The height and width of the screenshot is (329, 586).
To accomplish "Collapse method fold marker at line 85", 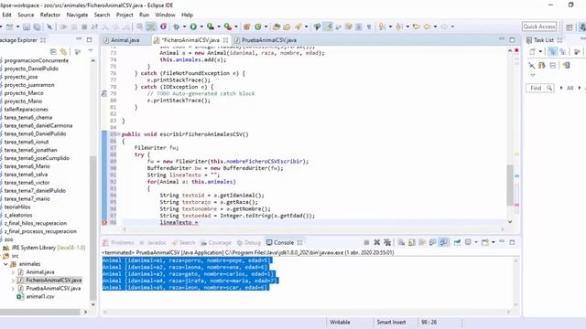I will click(x=118, y=134).
